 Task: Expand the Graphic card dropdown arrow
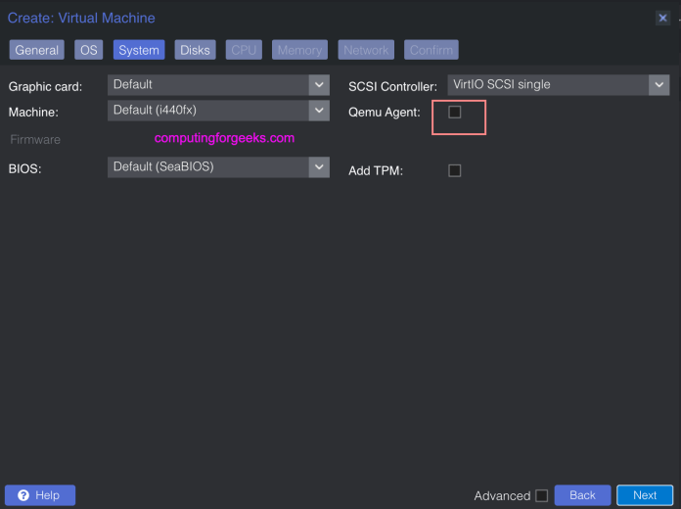point(319,85)
